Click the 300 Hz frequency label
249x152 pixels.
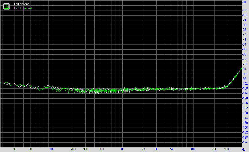(85, 149)
